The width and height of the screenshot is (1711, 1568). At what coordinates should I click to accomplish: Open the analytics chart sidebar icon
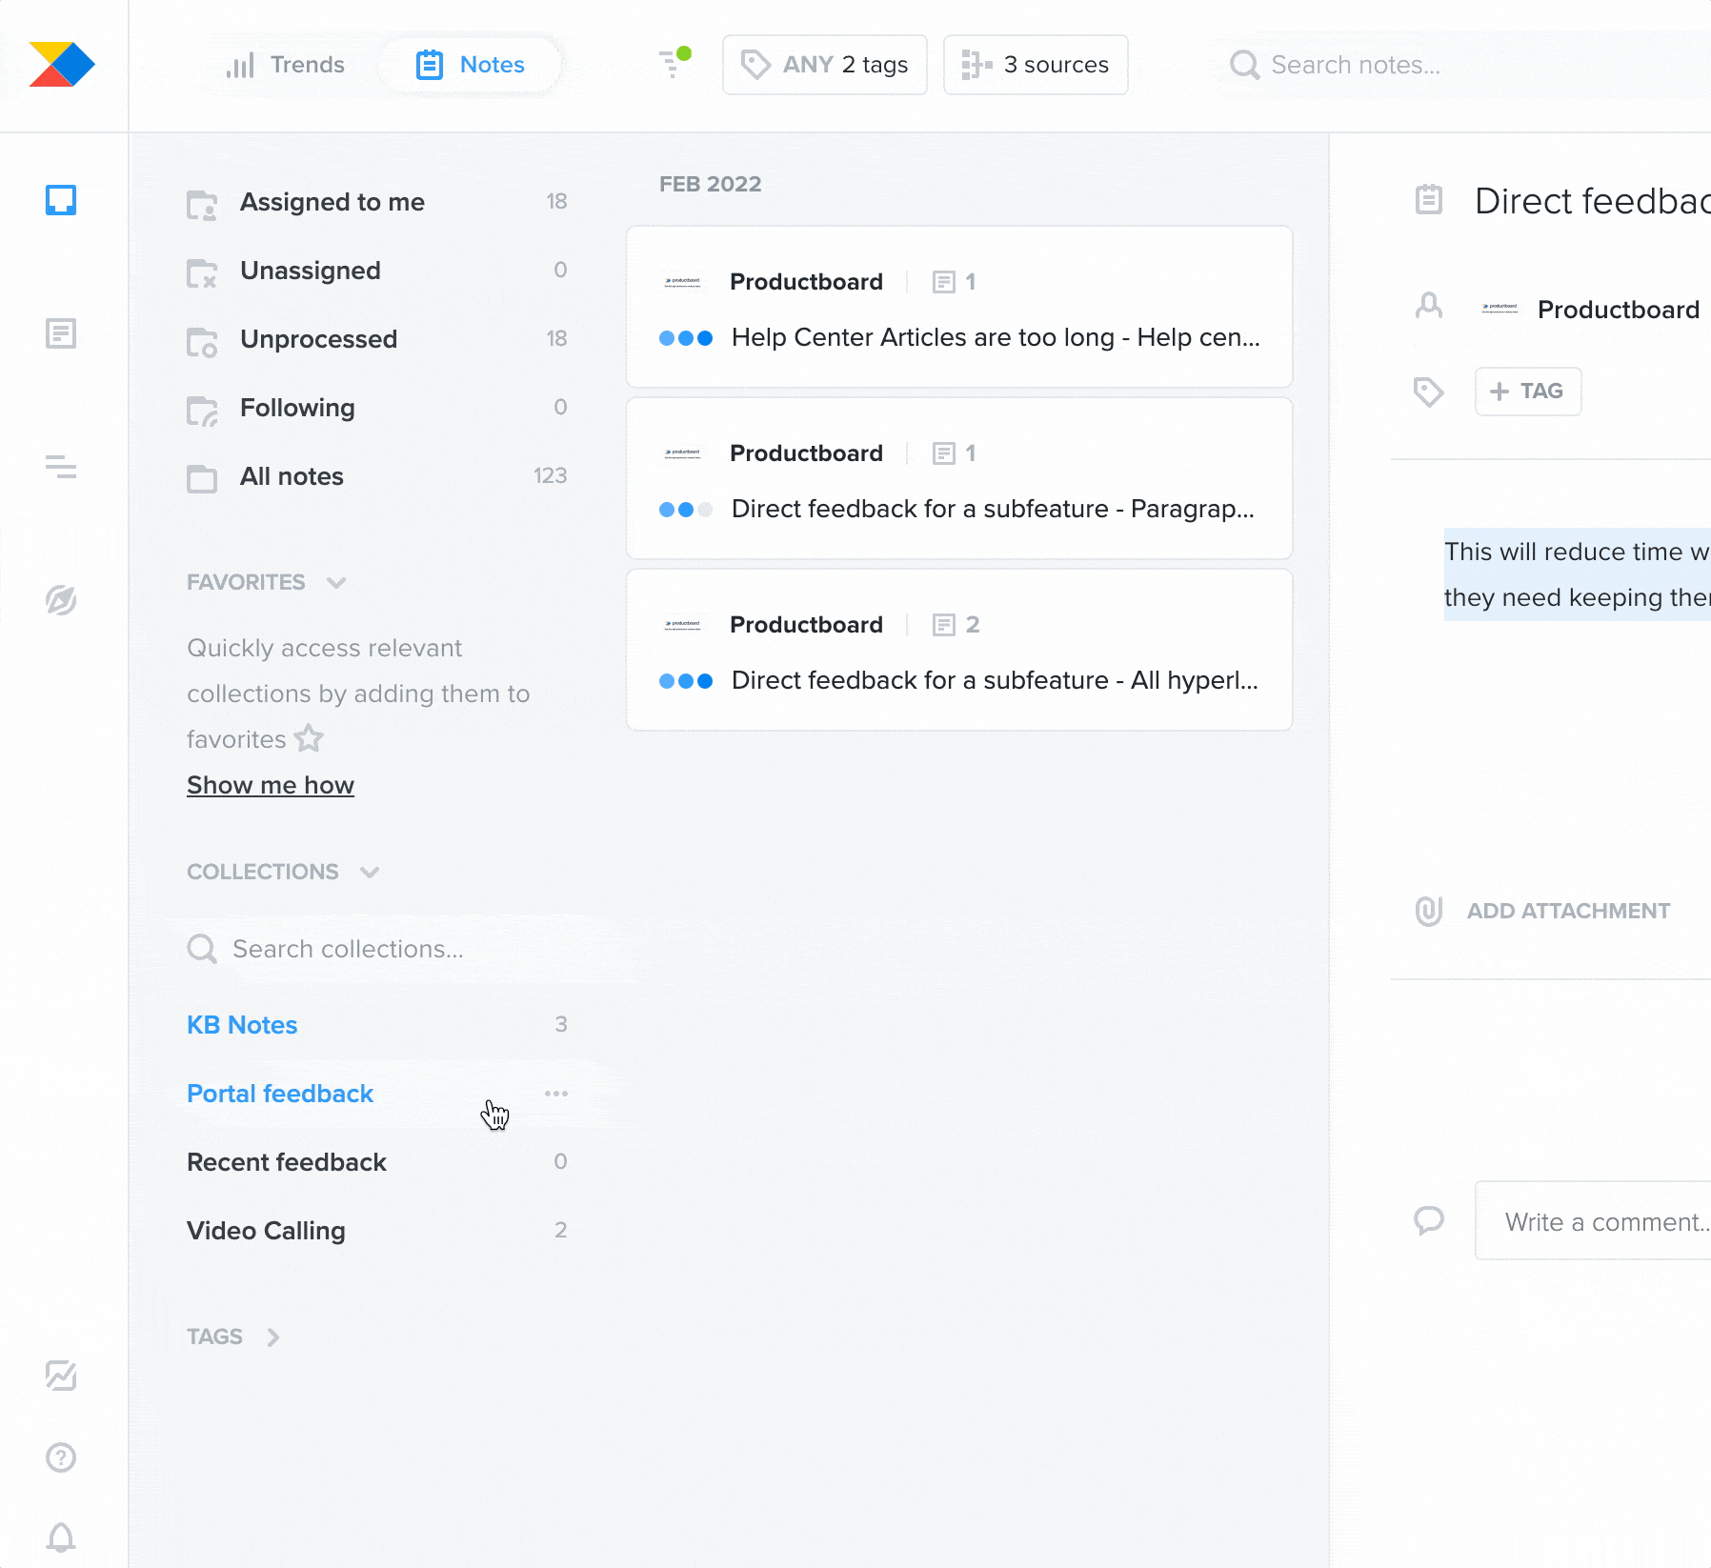[61, 1375]
